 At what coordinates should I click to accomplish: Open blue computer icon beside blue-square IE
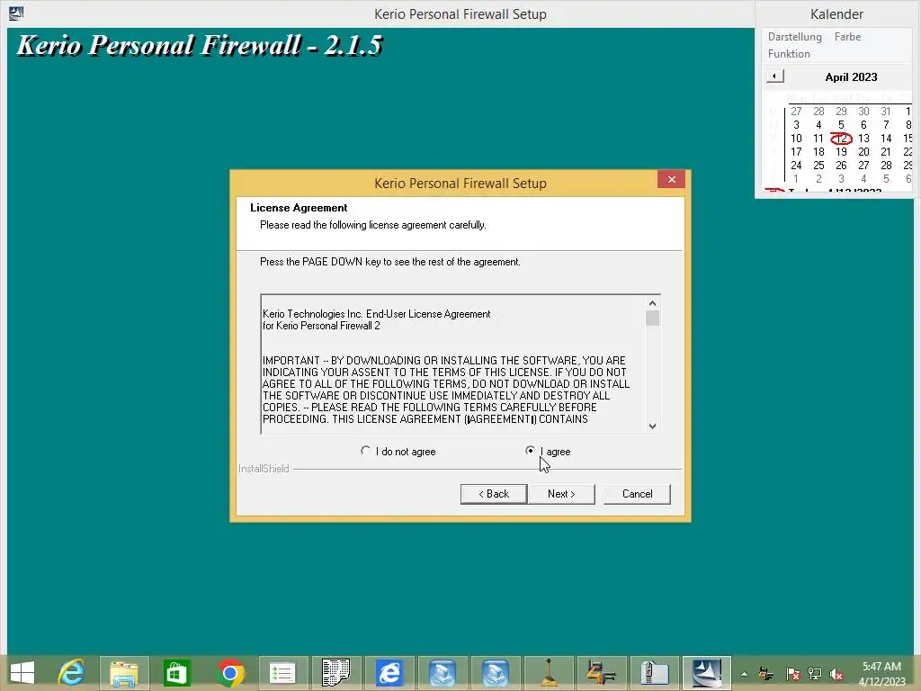click(x=442, y=673)
